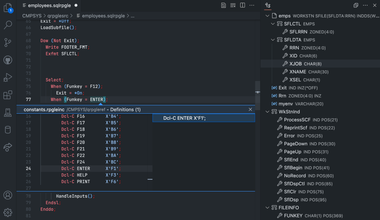Collapse the FILEINFO group

click(267, 207)
